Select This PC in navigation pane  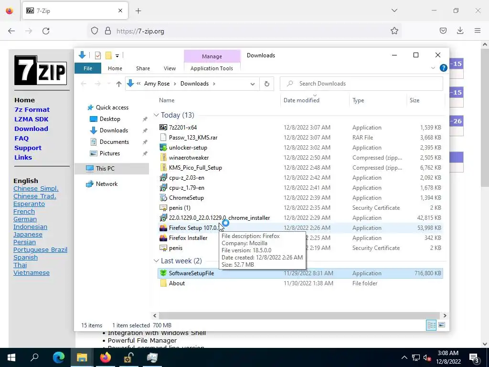click(105, 169)
